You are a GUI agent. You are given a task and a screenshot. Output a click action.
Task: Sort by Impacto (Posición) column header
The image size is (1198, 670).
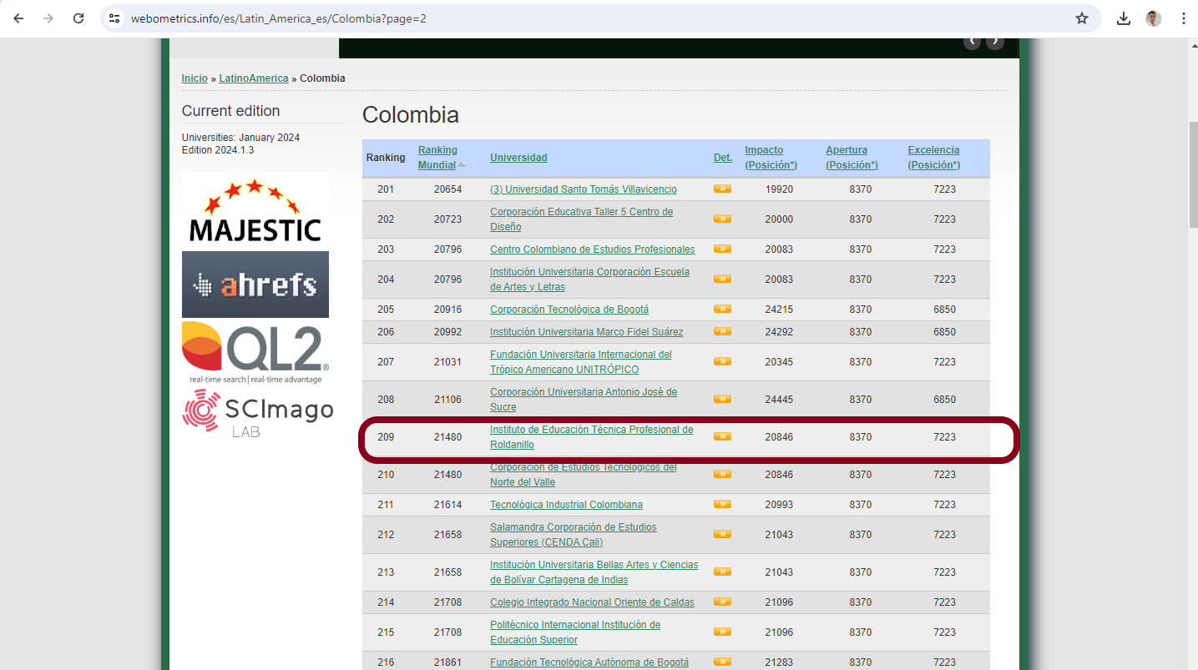(771, 158)
